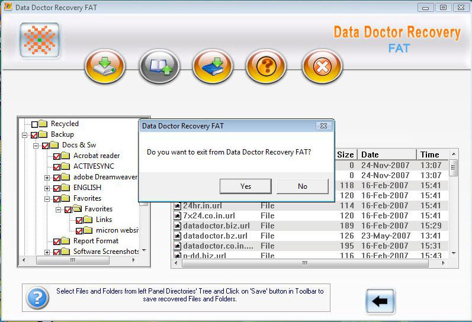Click the file list vertical scrollbar thumb
The height and width of the screenshot is (322, 472).
pos(453,168)
